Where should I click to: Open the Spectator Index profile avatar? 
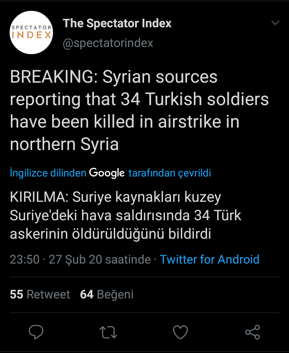[x=32, y=32]
